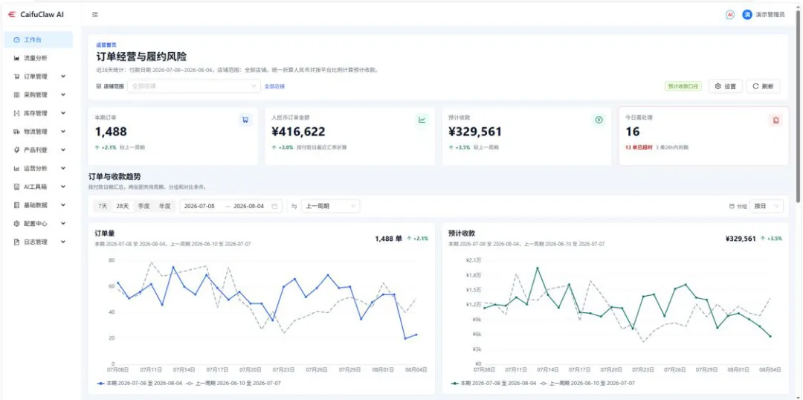Select the 7天 period option
This screenshot has height=400, width=803.
pyautogui.click(x=103, y=206)
